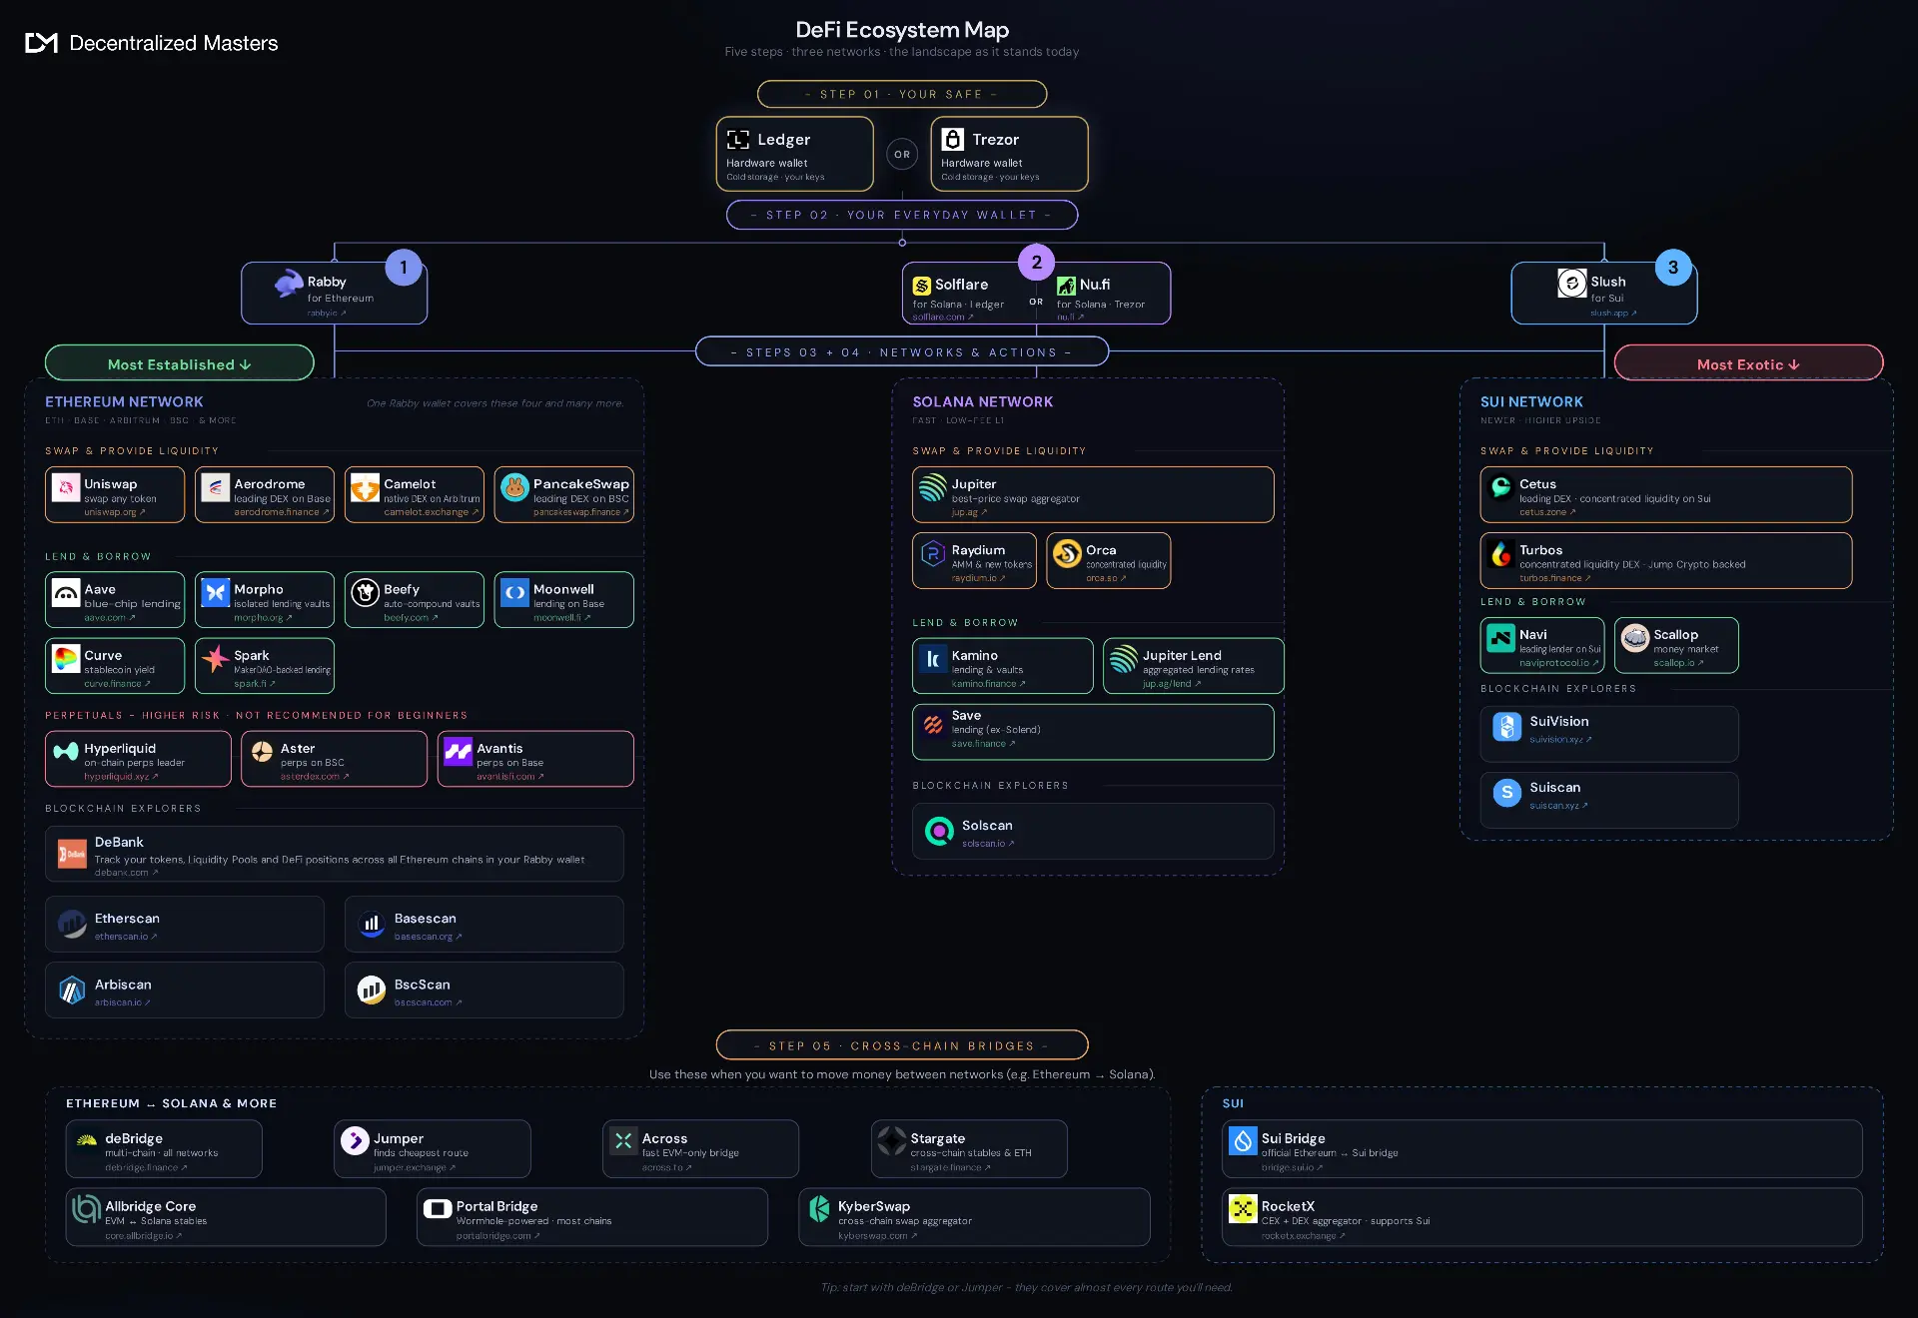The image size is (1918, 1318).
Task: Click the Sui Bridge droplet icon
Action: click(x=1243, y=1140)
